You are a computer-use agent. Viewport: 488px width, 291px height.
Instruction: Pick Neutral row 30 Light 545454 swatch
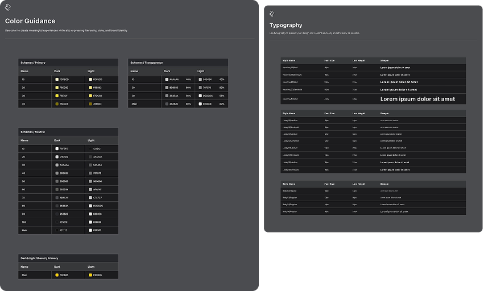[90, 165]
